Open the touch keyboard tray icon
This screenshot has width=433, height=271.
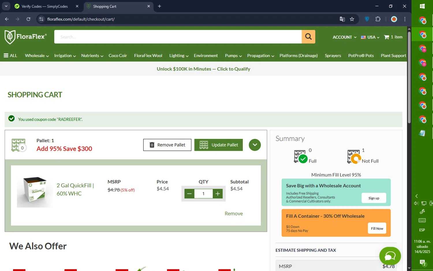[x=422, y=220]
